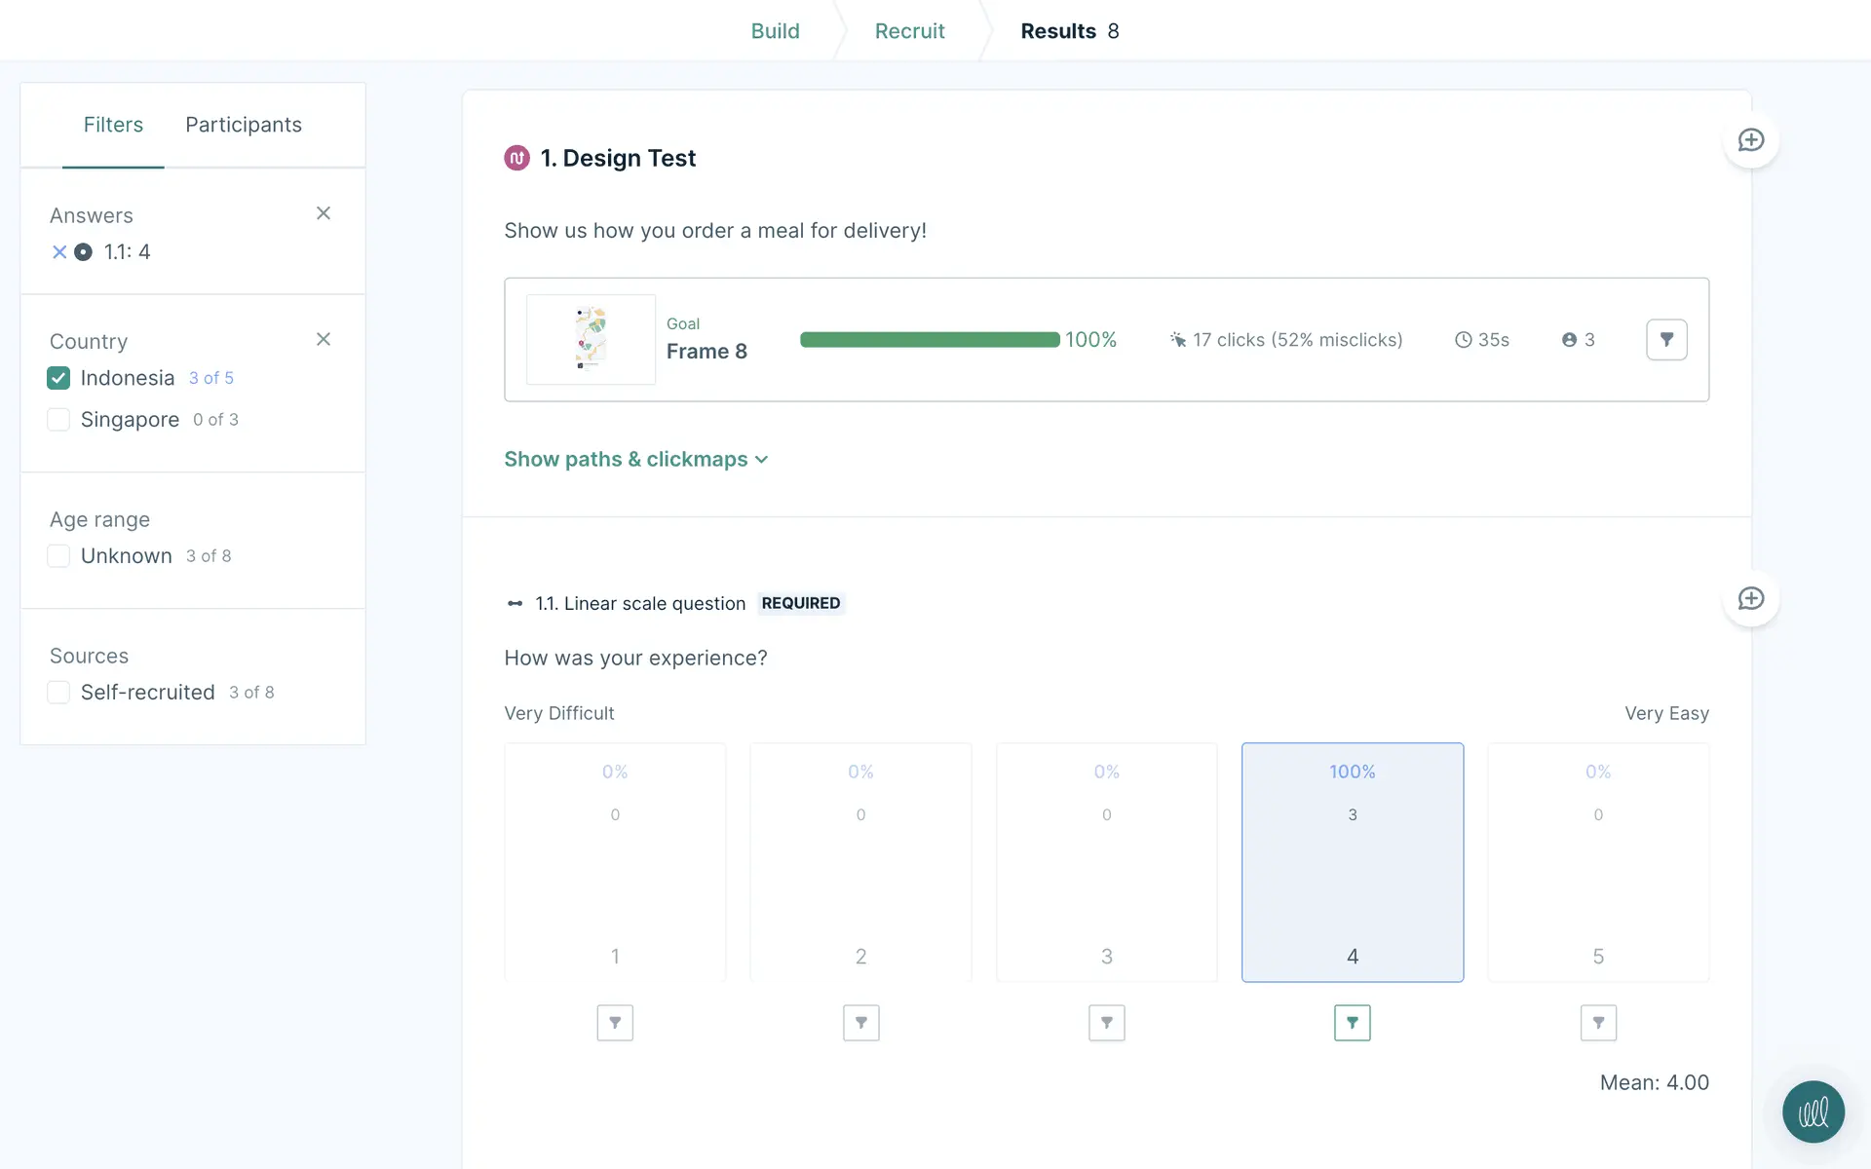
Task: Open chat widget in bottom corner
Action: point(1813,1112)
